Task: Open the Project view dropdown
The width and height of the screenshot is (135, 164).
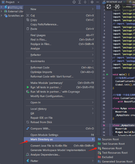Action: pos(18,2)
